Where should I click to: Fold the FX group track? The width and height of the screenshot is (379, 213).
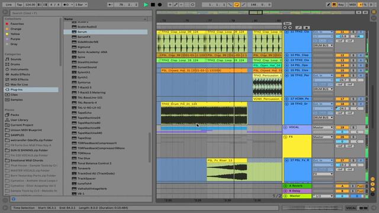pyautogui.click(x=285, y=137)
